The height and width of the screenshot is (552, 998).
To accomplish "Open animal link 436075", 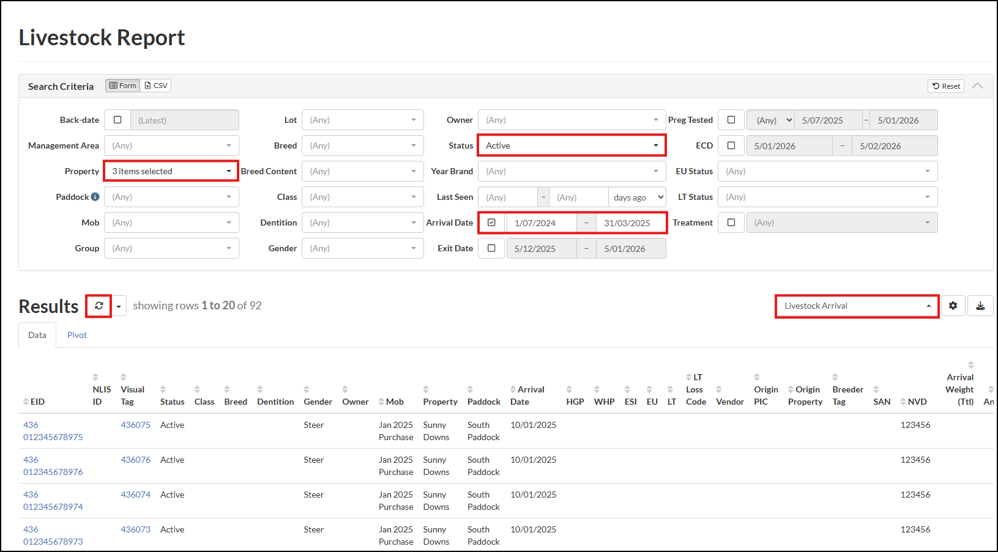I will (x=135, y=425).
